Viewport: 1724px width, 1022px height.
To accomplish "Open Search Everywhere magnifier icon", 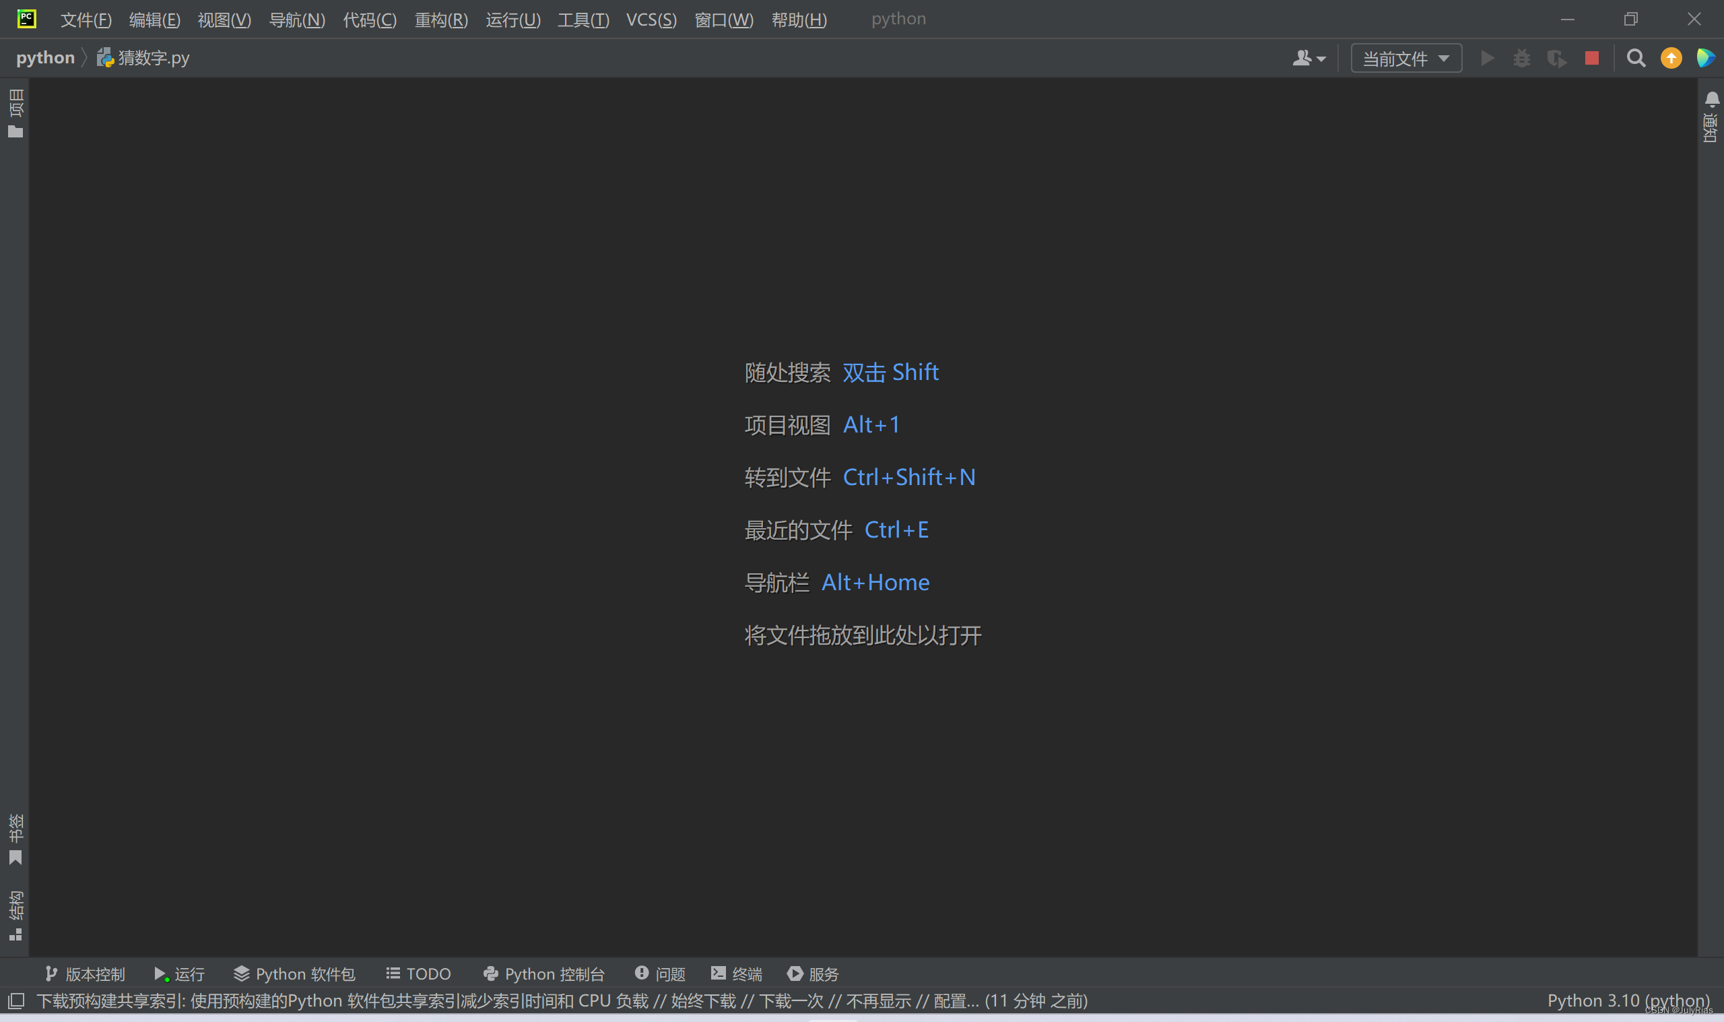I will click(x=1636, y=59).
